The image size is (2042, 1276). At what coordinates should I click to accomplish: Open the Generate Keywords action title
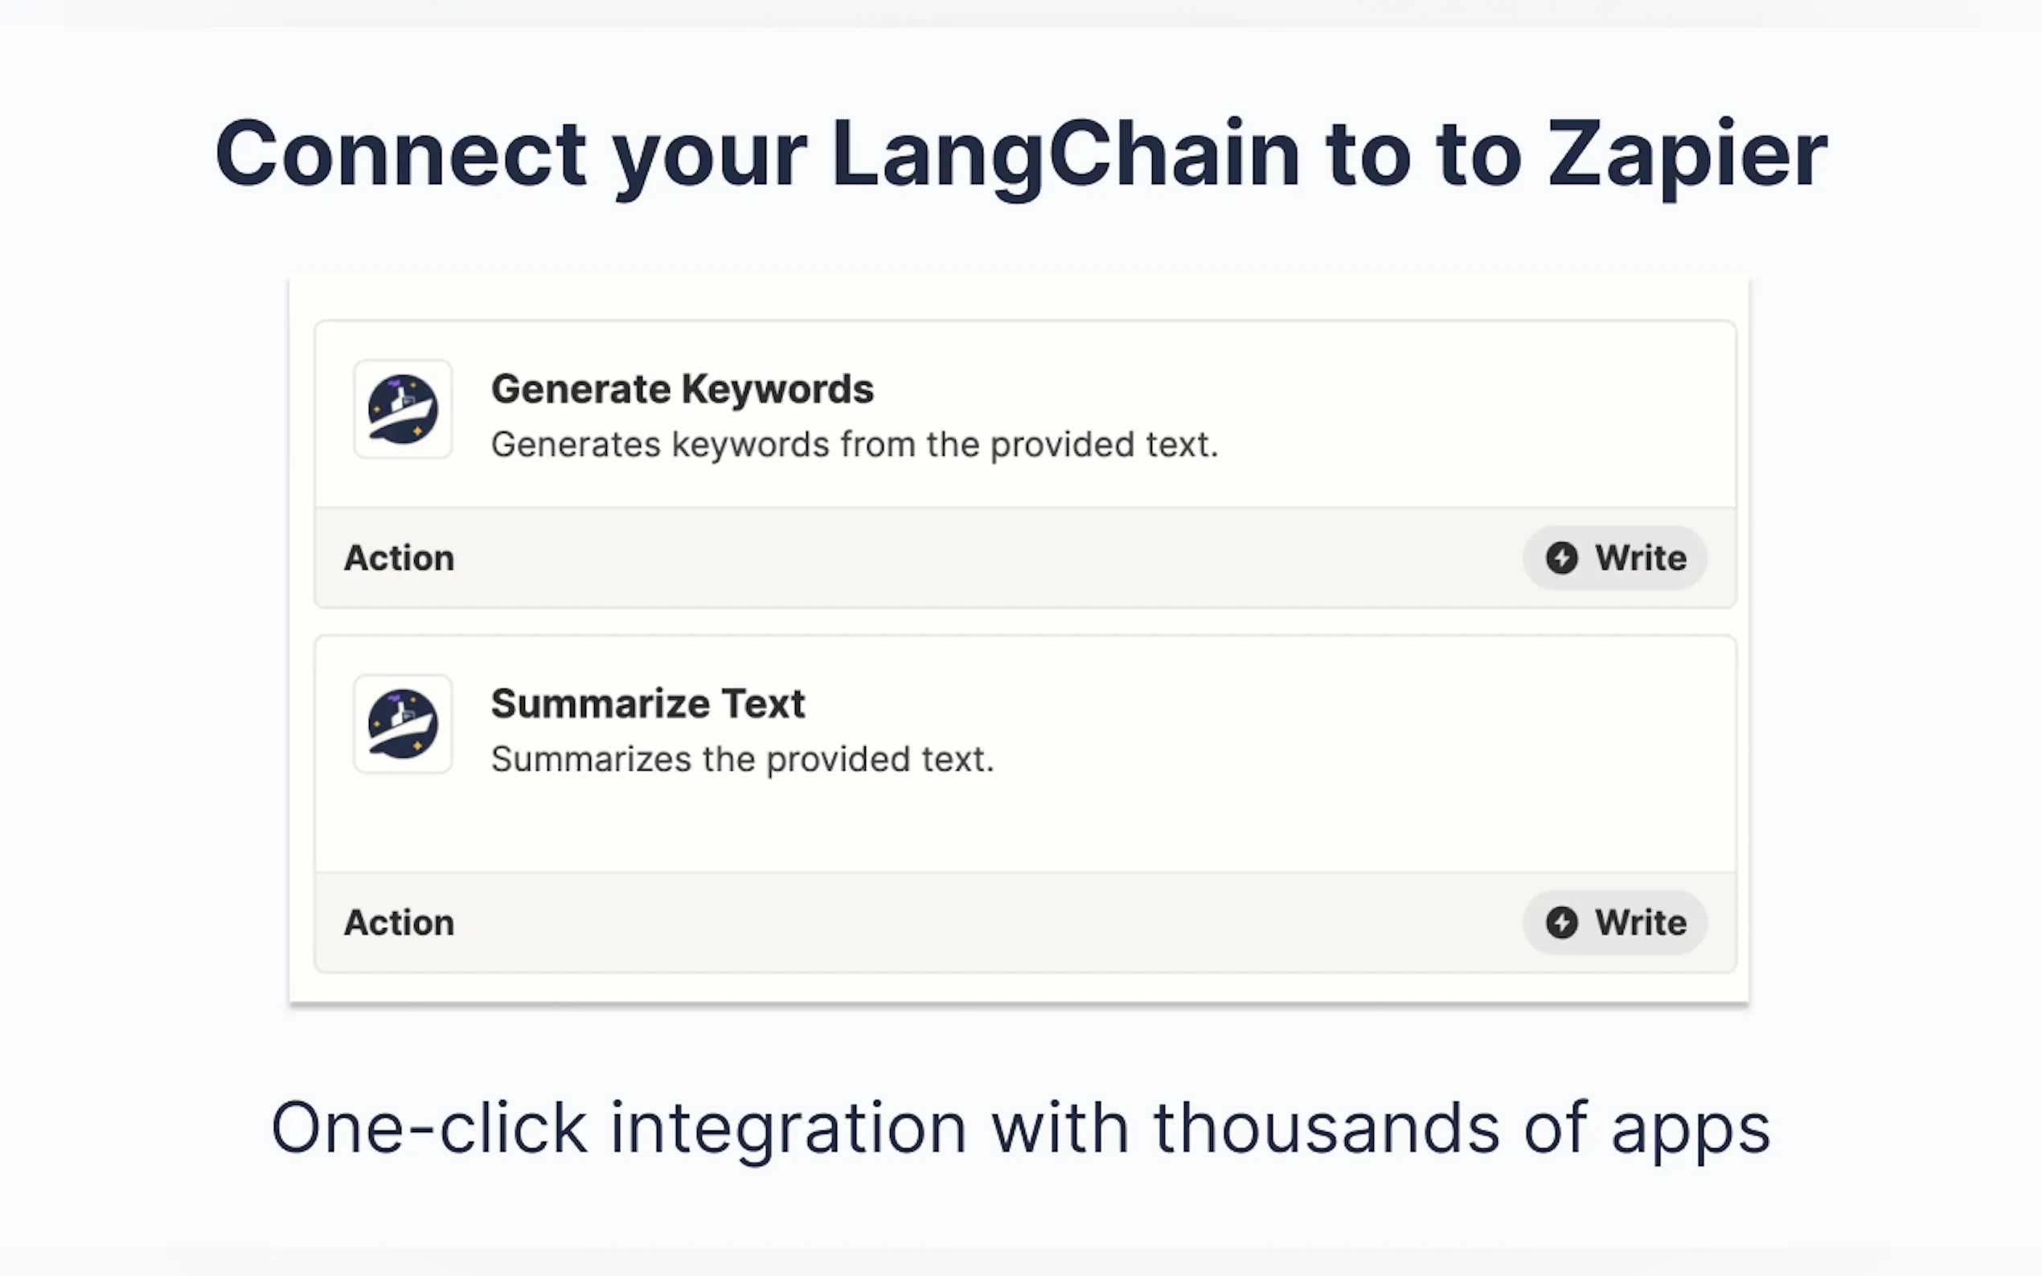(682, 389)
